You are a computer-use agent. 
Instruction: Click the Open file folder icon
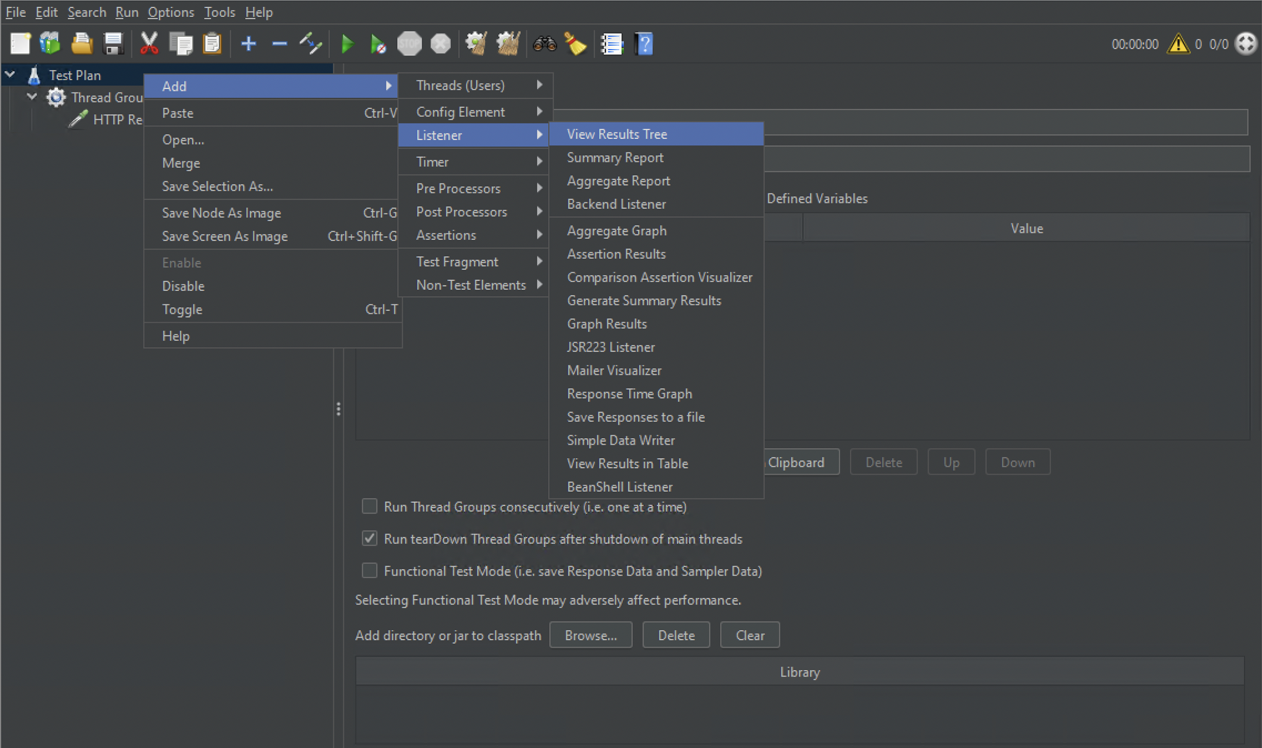82,44
